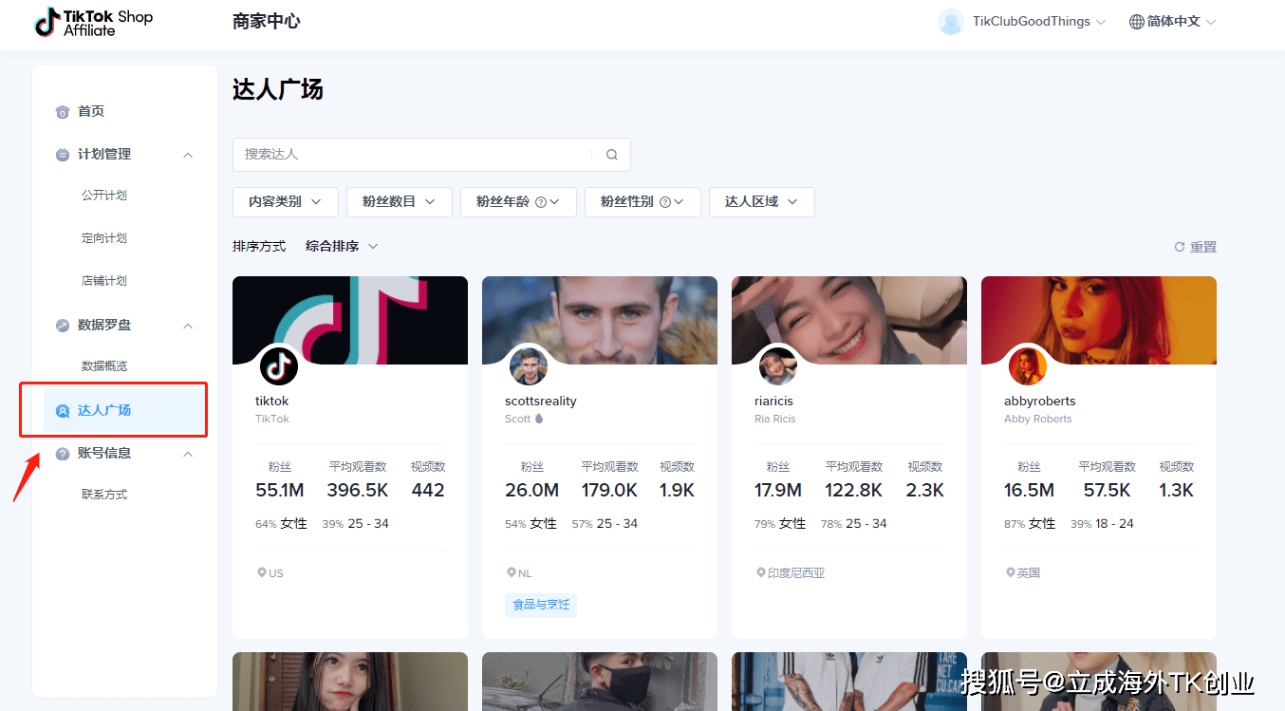Click the abbyroberts card cover image

pyautogui.click(x=1099, y=320)
